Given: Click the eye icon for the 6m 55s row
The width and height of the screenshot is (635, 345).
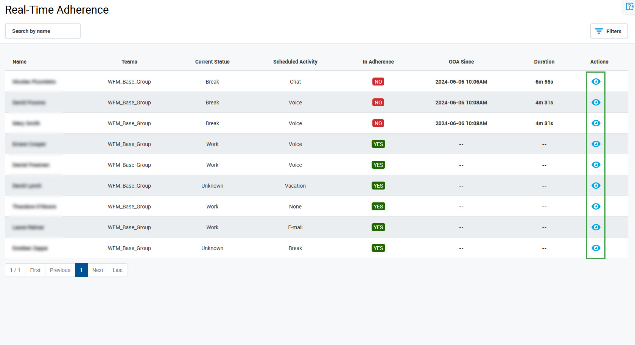Looking at the screenshot, I should point(596,82).
